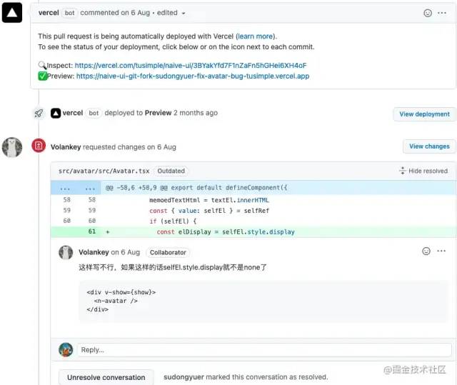
Task: Add emoji reaction to Vercel bot comment
Action: tap(428, 13)
